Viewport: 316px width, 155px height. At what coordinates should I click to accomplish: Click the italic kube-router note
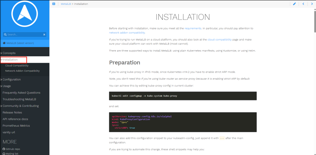pyautogui.click(x=179, y=79)
